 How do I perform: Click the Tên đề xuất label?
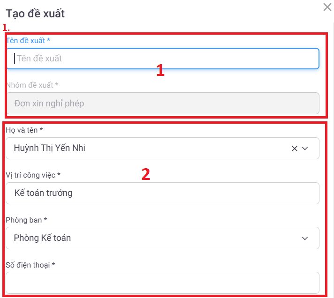28,41
